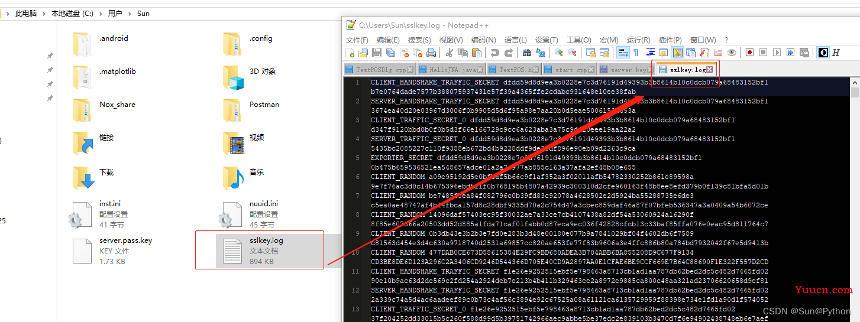Click the Zoom In magnifier icon
The image size is (860, 322).
tap(558, 53)
